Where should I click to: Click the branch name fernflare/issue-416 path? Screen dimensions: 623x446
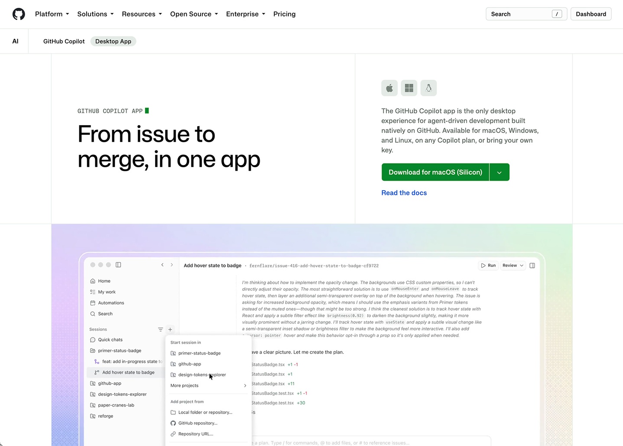314,266
